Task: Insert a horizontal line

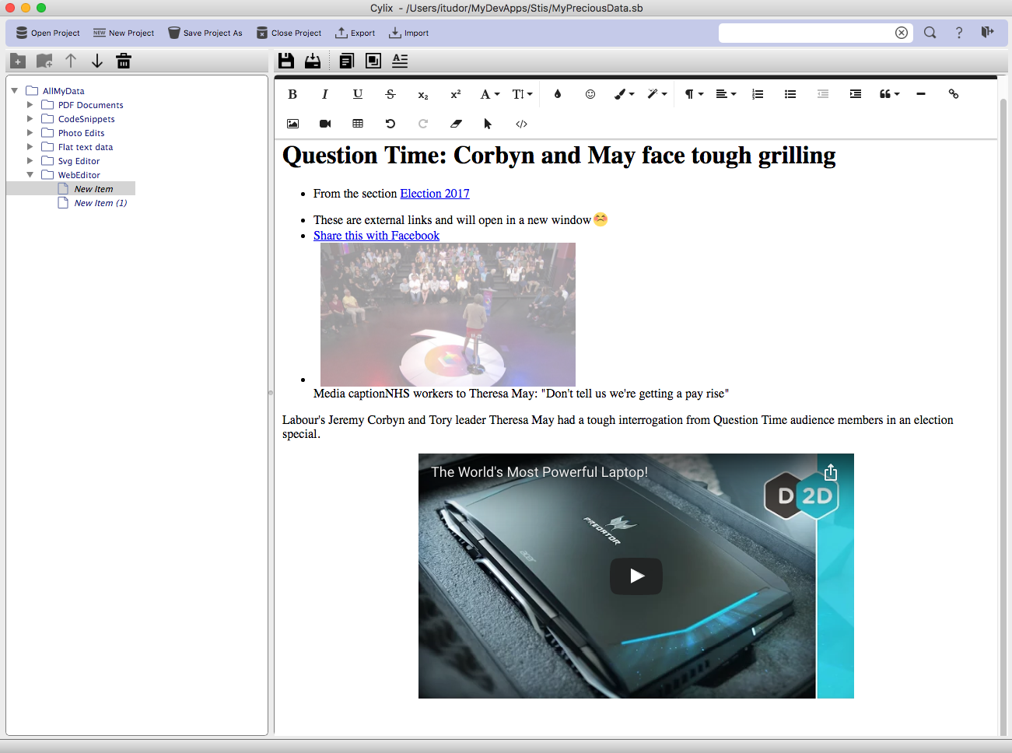Action: [x=921, y=94]
